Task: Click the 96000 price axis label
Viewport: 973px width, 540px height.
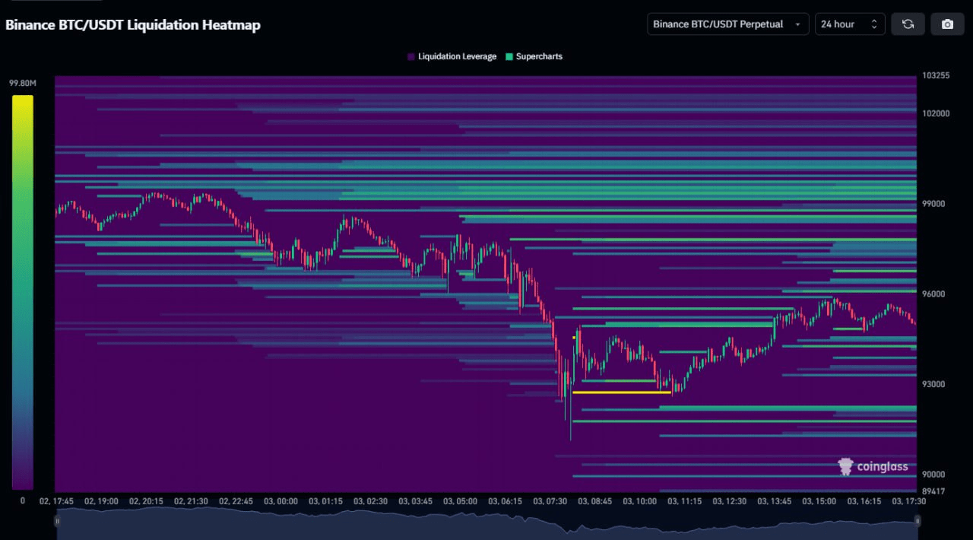Action: point(933,294)
